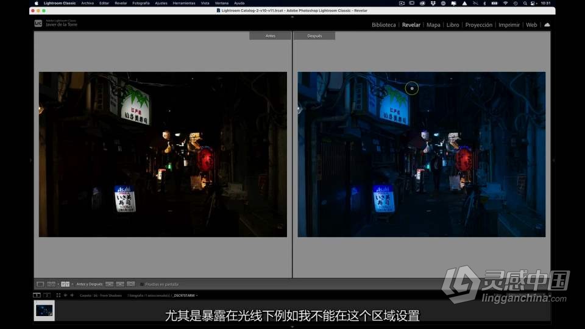Open the Fotografía menu
Image resolution: width=585 pixels, height=329 pixels.
click(141, 3)
